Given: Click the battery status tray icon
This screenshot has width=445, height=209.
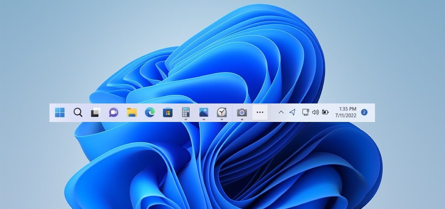Looking at the screenshot, I should (x=325, y=112).
